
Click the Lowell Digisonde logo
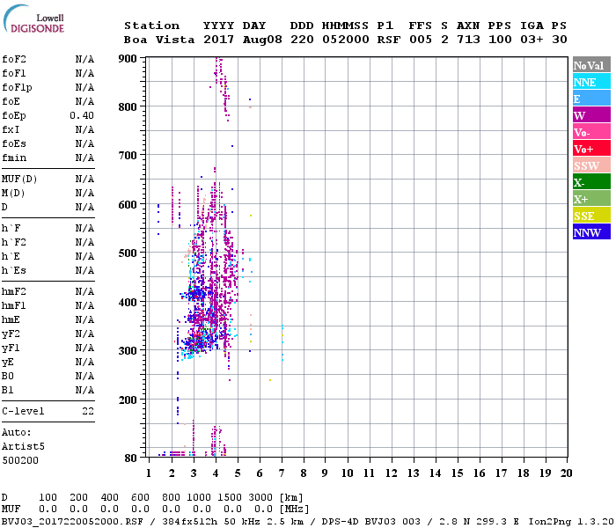[33, 18]
